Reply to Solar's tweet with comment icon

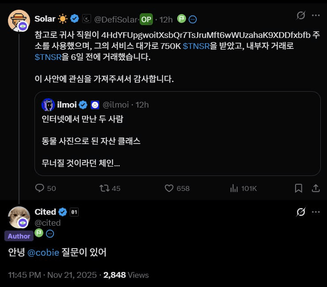pyautogui.click(x=40, y=188)
